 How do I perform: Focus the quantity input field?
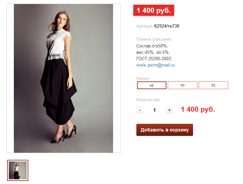click(155, 110)
